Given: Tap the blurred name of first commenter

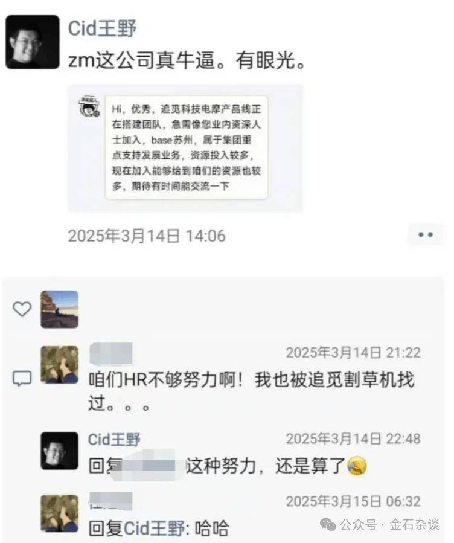Looking at the screenshot, I should 110,353.
